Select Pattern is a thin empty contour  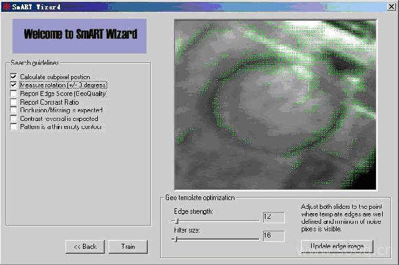14,127
